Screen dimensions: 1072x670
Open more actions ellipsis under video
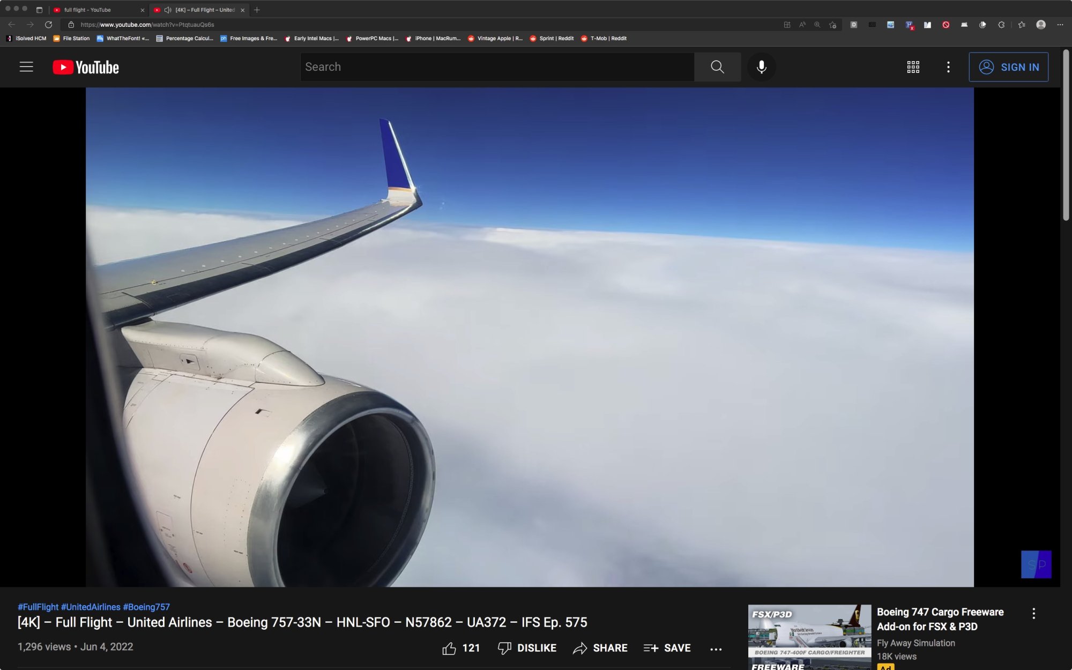(716, 649)
